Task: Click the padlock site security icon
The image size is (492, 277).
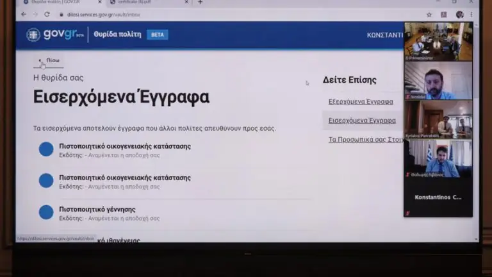Action: point(61,15)
